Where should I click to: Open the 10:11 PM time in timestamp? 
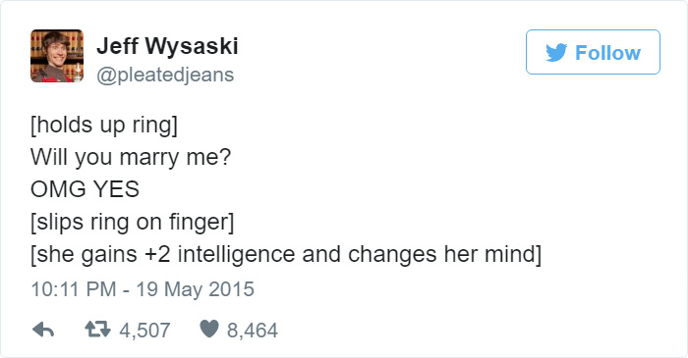pos(74,289)
